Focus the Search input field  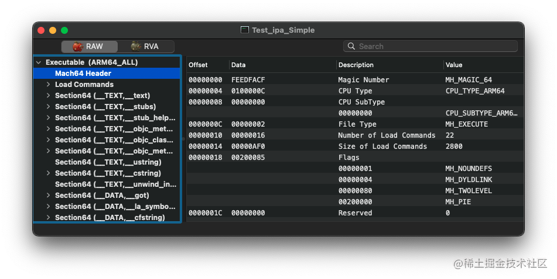click(430, 46)
